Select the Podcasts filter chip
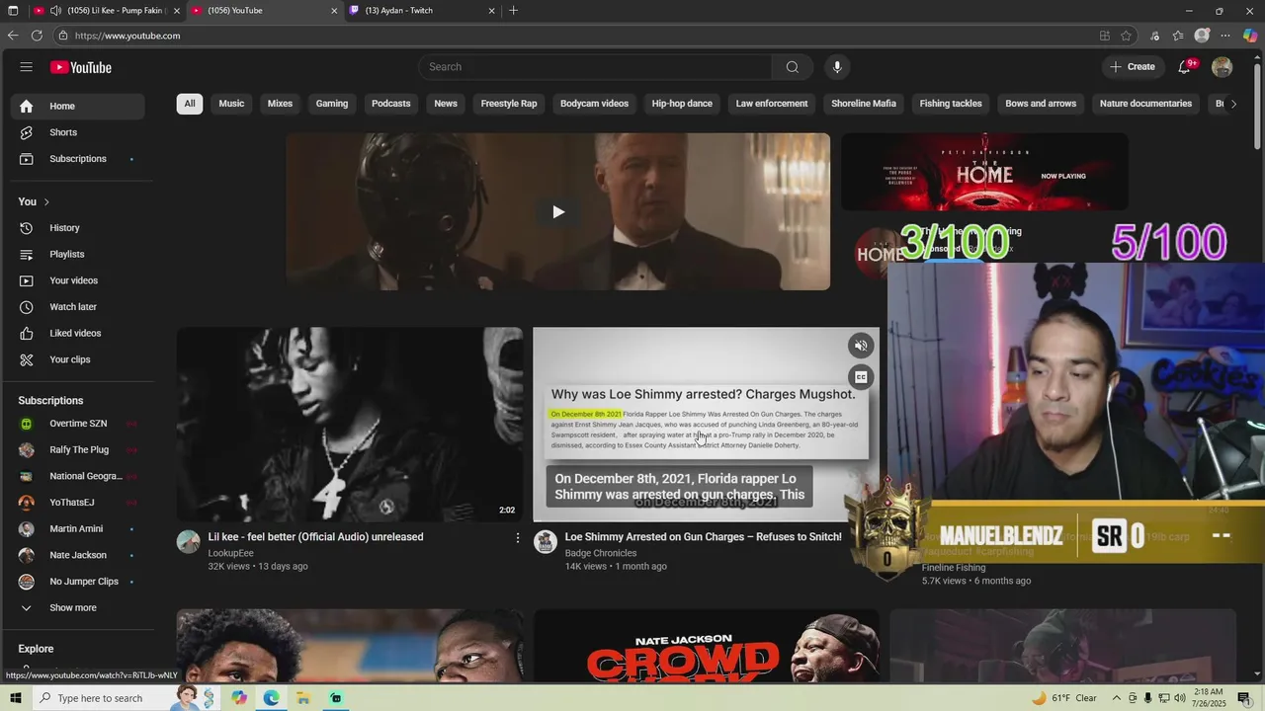Screen dimensions: 1265x711 pyautogui.click(x=390, y=104)
